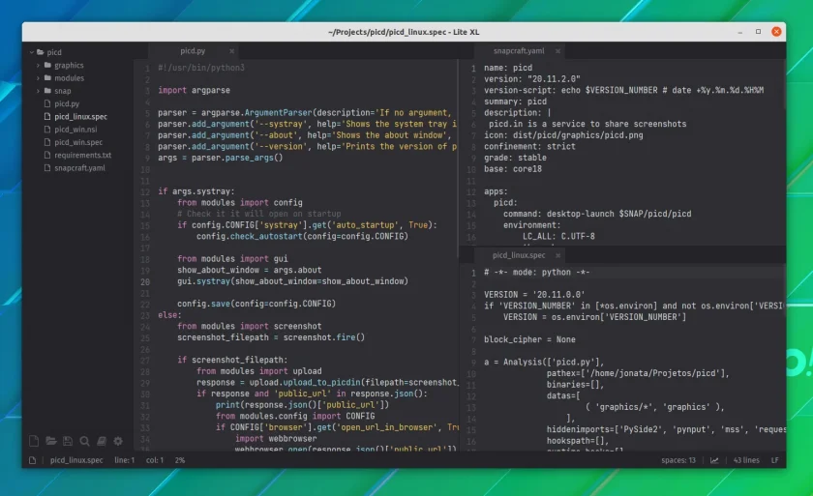Viewport: 813px width, 496px height.
Task: Select the snap folder name in tree
Action: click(x=63, y=91)
